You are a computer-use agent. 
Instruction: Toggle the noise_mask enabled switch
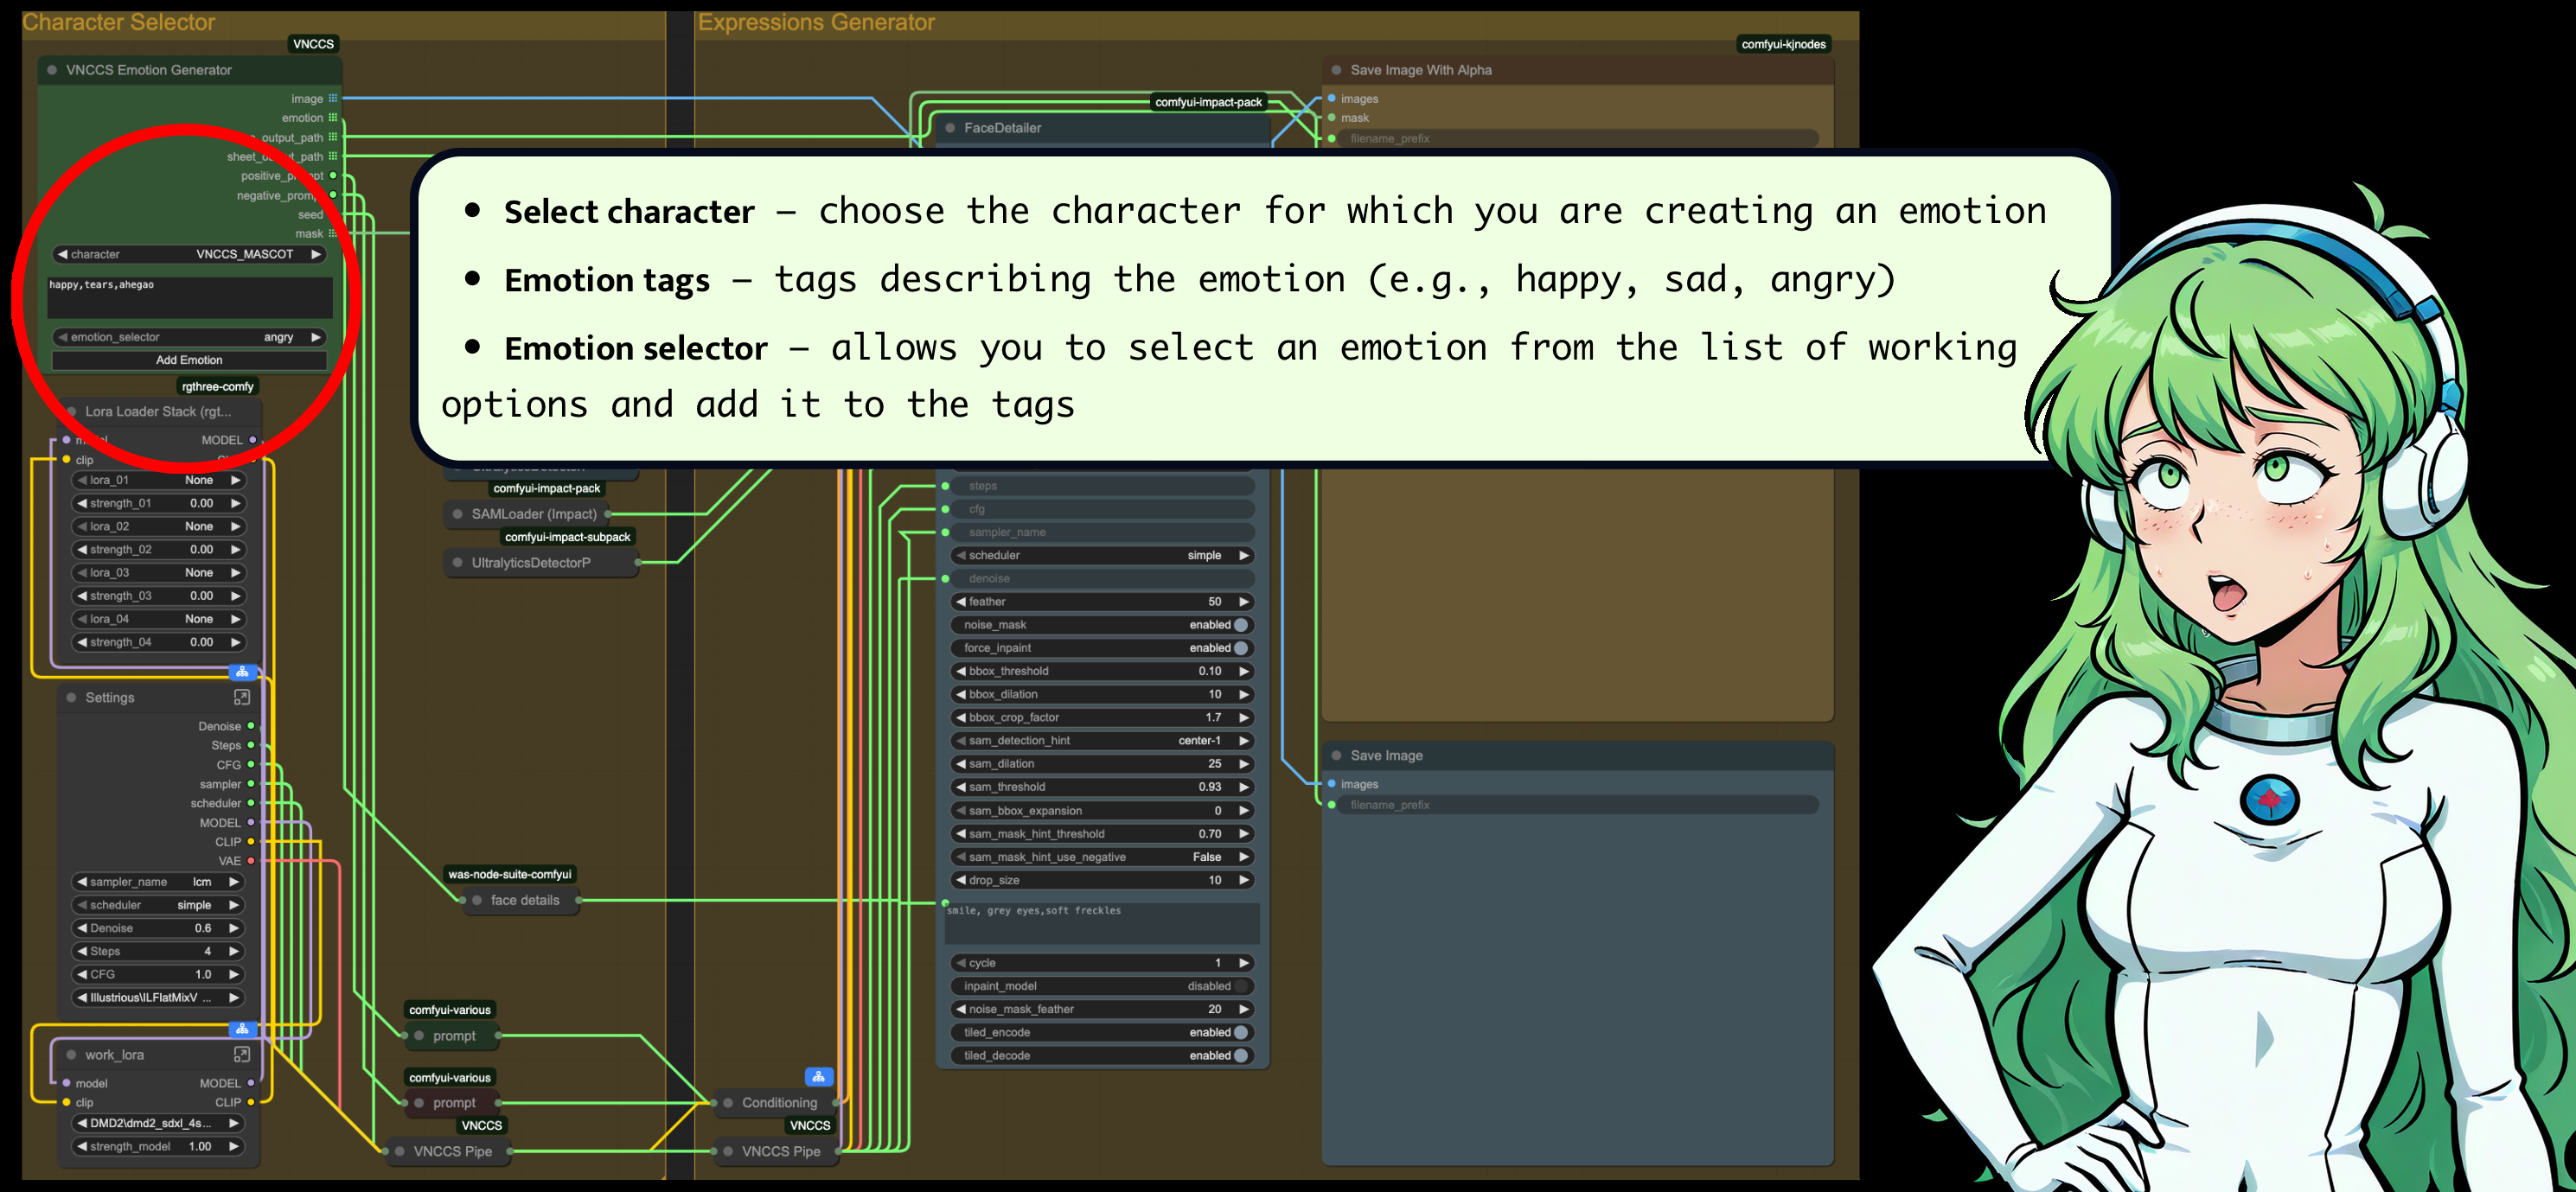[x=1241, y=625]
